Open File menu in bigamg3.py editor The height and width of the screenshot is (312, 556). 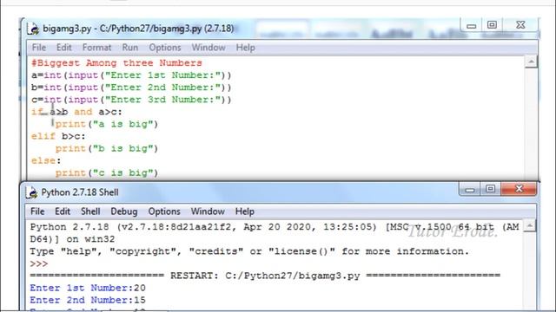point(38,48)
